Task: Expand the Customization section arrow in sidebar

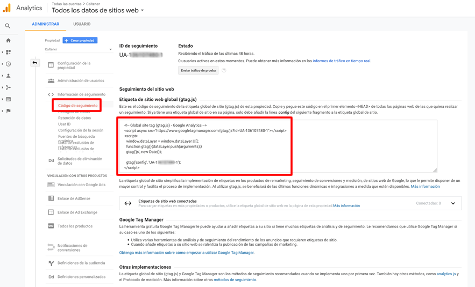Action: [3, 52]
